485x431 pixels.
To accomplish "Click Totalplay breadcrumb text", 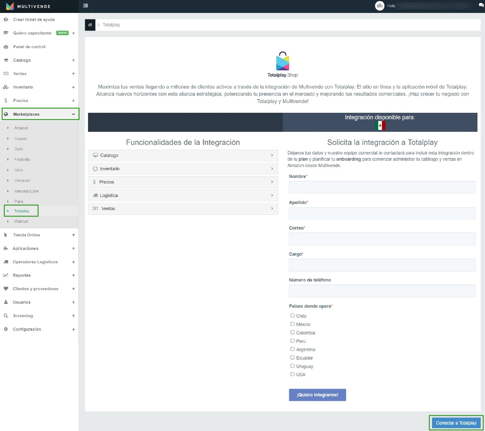I will pos(111,25).
